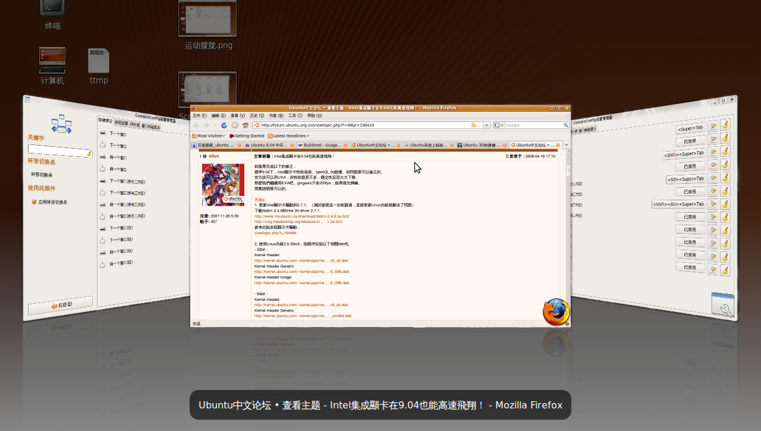Clear the 关键字 filter with the broom icon
Image resolution: width=761 pixels, height=431 pixels.
pyautogui.click(x=89, y=153)
